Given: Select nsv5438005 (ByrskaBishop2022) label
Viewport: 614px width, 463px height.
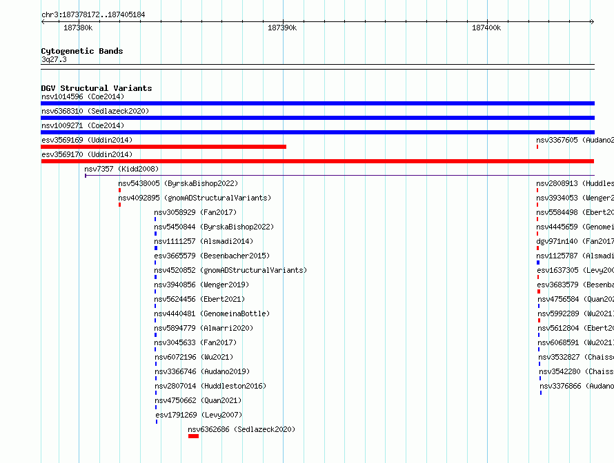Looking at the screenshot, I should [178, 183].
